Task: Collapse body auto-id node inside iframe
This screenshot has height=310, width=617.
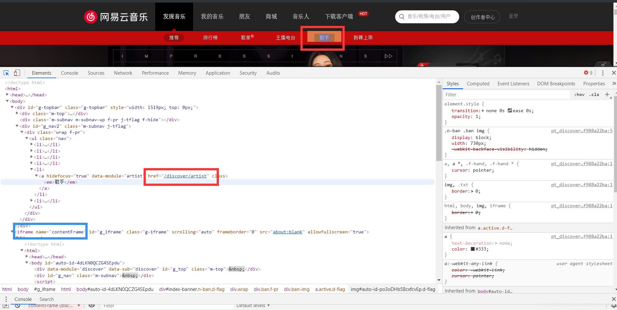Action: tap(27, 263)
